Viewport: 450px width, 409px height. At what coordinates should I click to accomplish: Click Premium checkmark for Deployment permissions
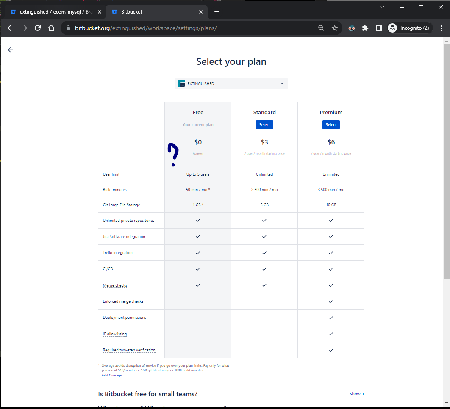(331, 318)
